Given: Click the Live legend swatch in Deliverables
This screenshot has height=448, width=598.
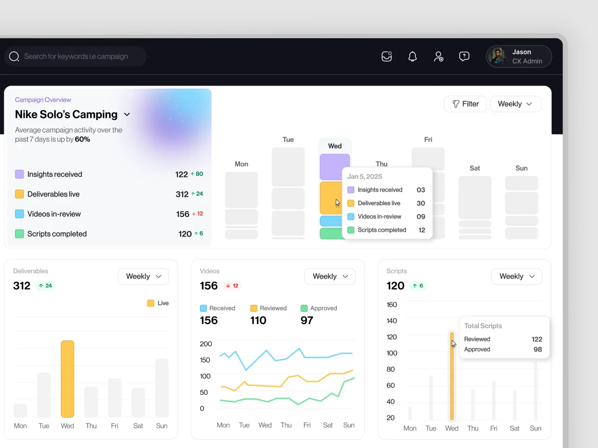Looking at the screenshot, I should click(x=150, y=303).
